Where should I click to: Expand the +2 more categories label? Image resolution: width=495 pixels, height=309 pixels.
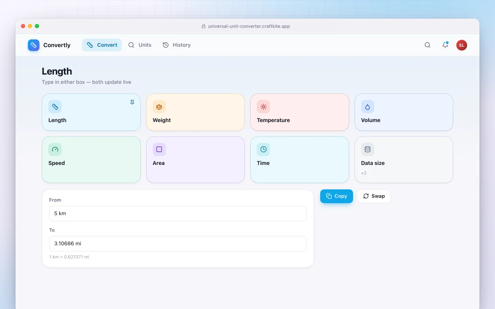tap(364, 173)
